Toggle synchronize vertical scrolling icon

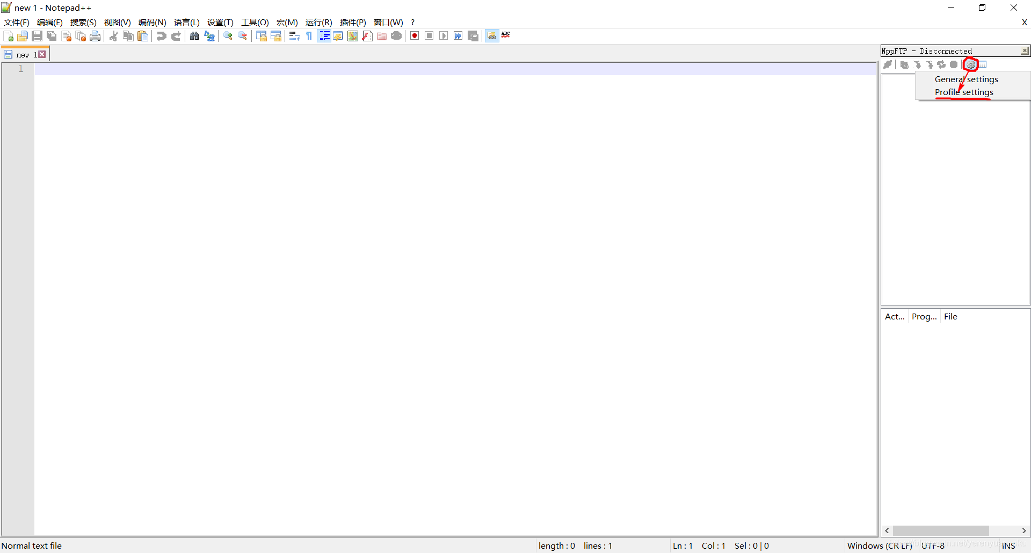click(262, 36)
